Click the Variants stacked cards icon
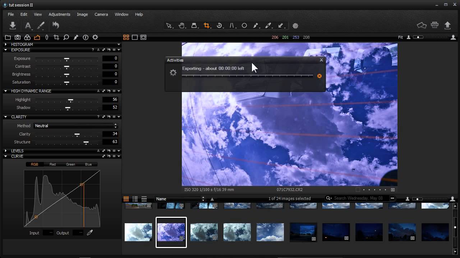 (422, 25)
